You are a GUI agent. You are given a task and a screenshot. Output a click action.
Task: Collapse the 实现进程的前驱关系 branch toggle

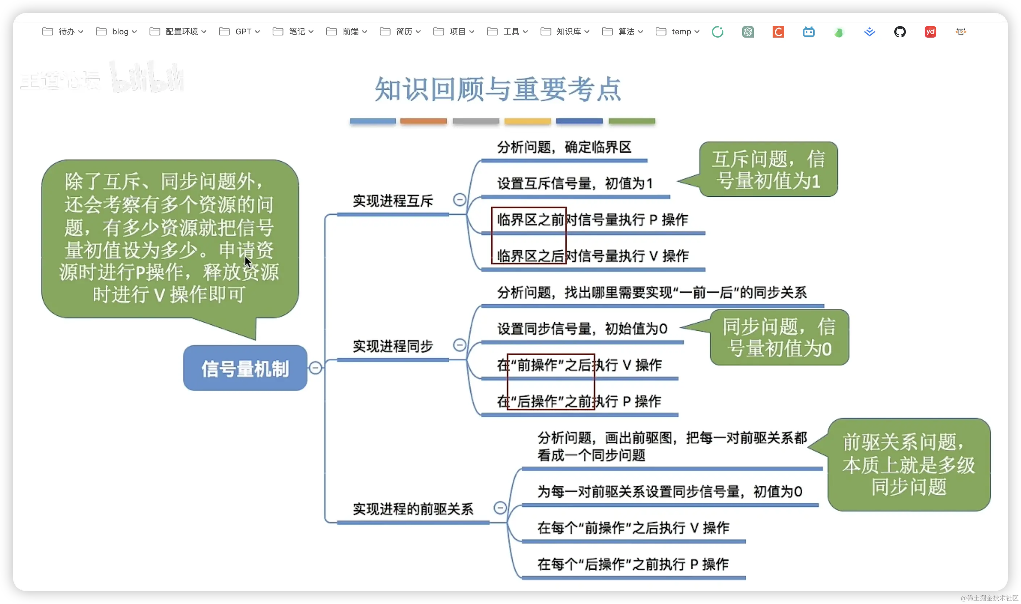(500, 507)
